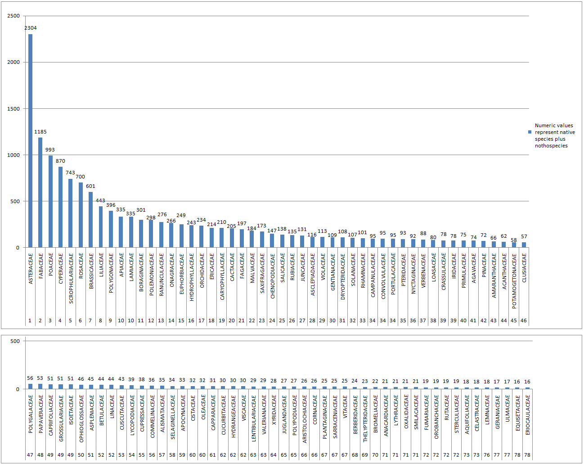Click the VITACEAE label in lower chart
Image resolution: width=584 pixels, height=476 pixels.
tap(345, 408)
